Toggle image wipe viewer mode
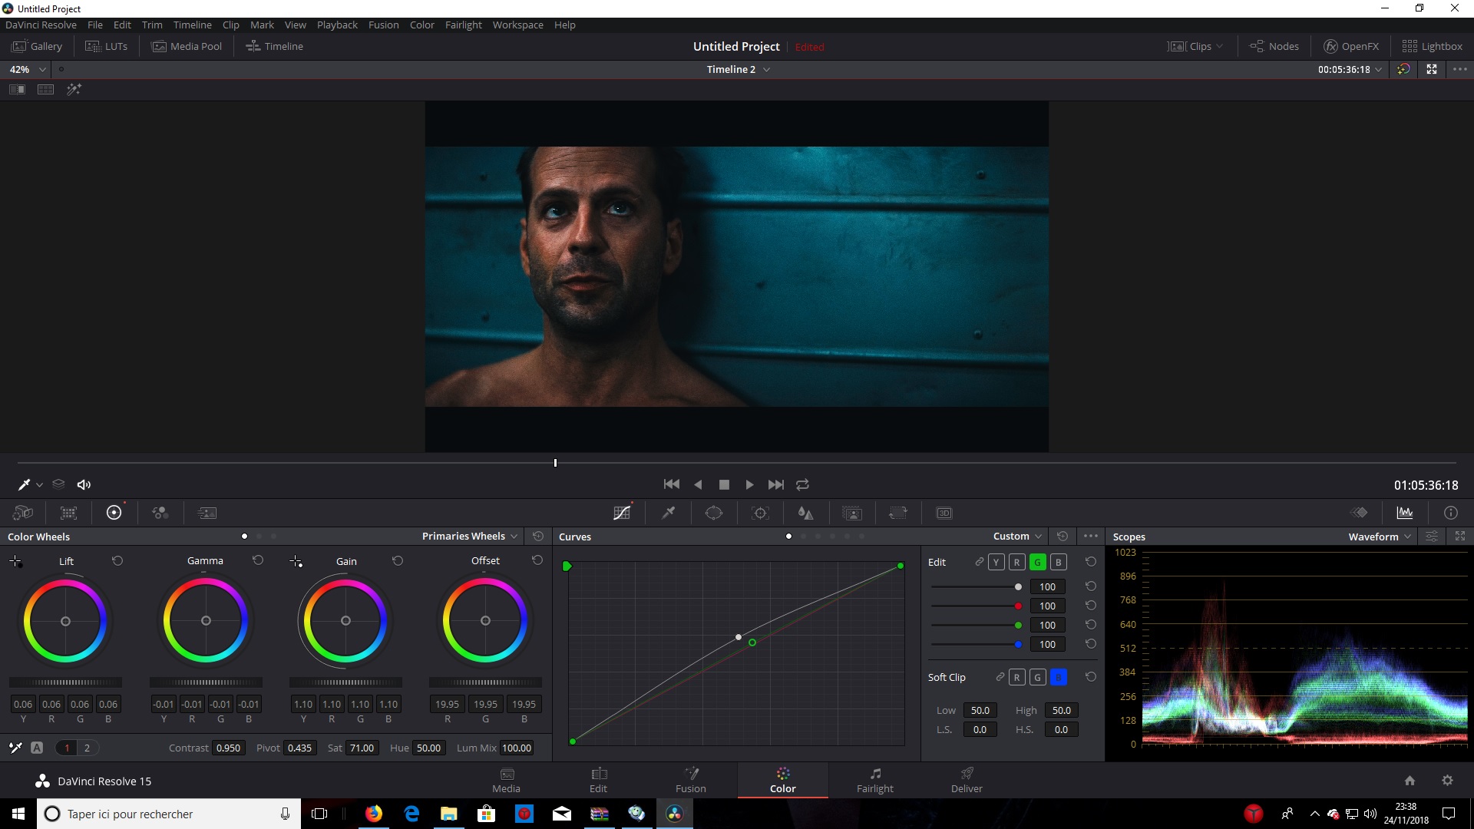This screenshot has height=829, width=1474. 17,89
